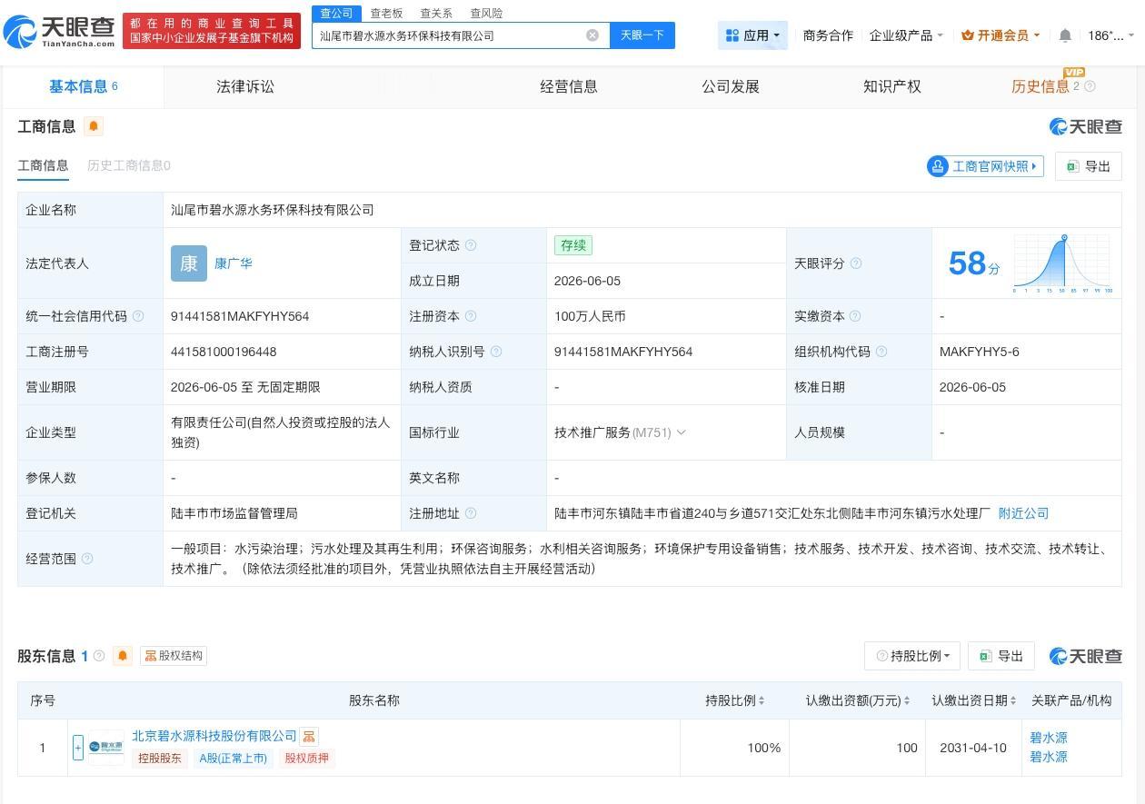Click help icon next to 纳税人识别号

pos(495,352)
